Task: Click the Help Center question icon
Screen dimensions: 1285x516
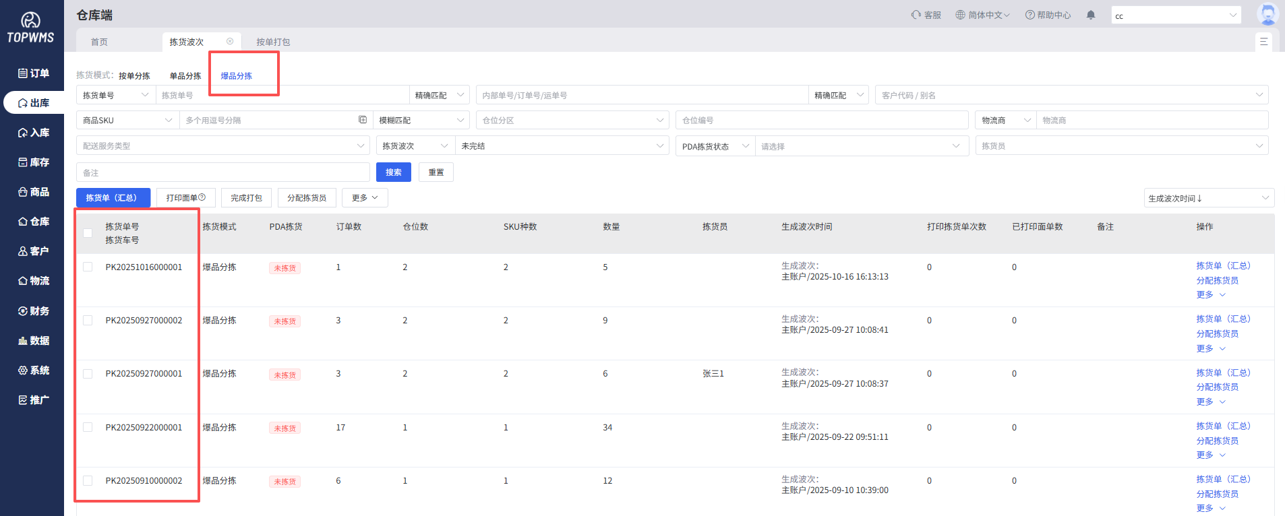Action: click(x=1029, y=15)
